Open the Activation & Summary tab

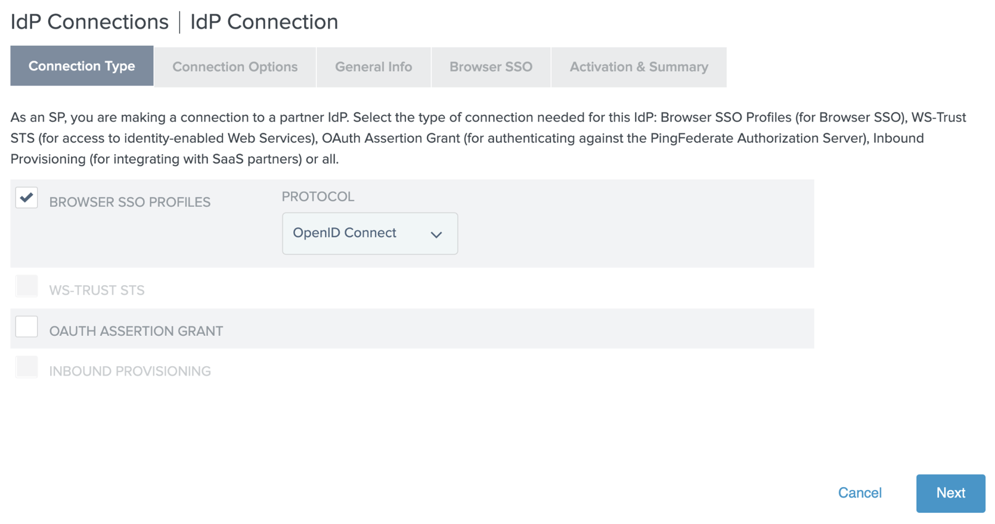click(x=638, y=67)
